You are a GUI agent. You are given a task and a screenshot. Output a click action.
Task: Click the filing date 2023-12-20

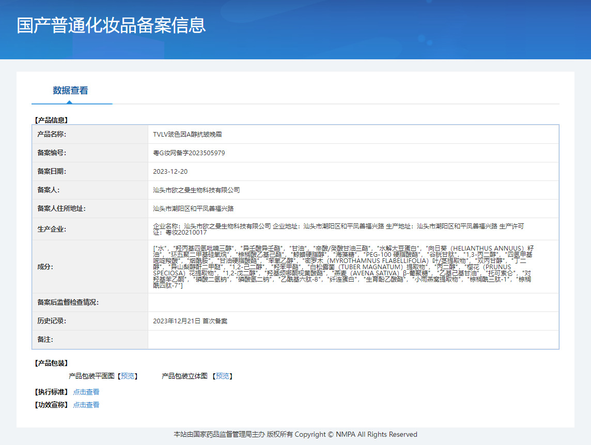[170, 172]
